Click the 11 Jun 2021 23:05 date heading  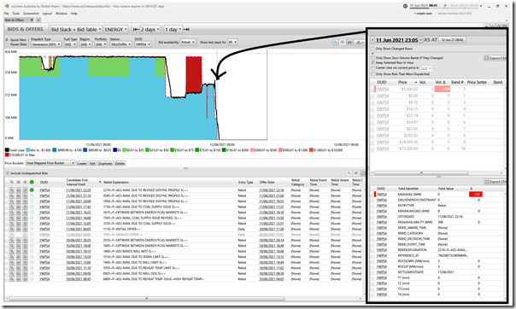click(x=396, y=40)
